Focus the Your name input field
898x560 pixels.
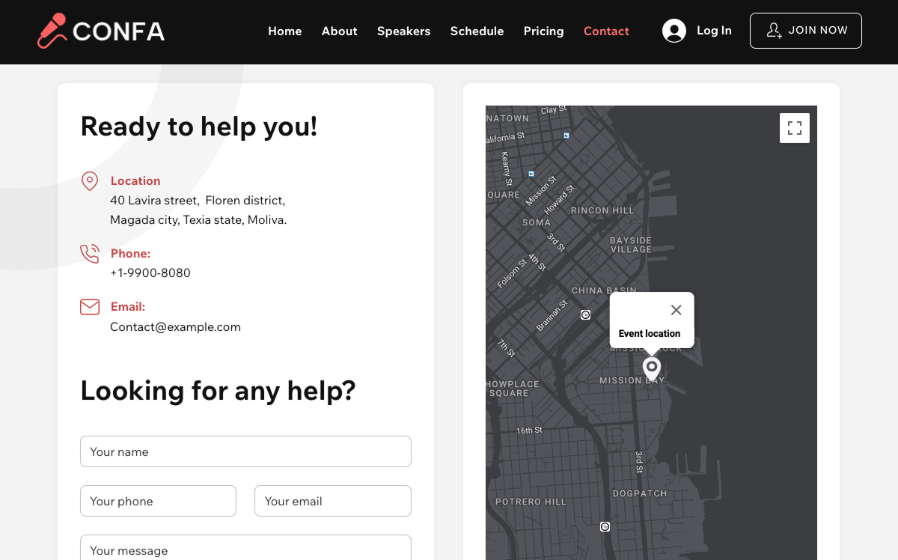click(245, 451)
